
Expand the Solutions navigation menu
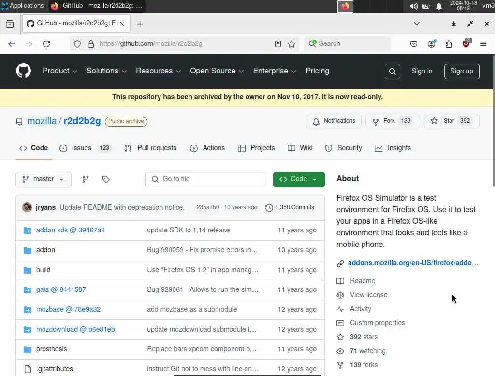(106, 71)
